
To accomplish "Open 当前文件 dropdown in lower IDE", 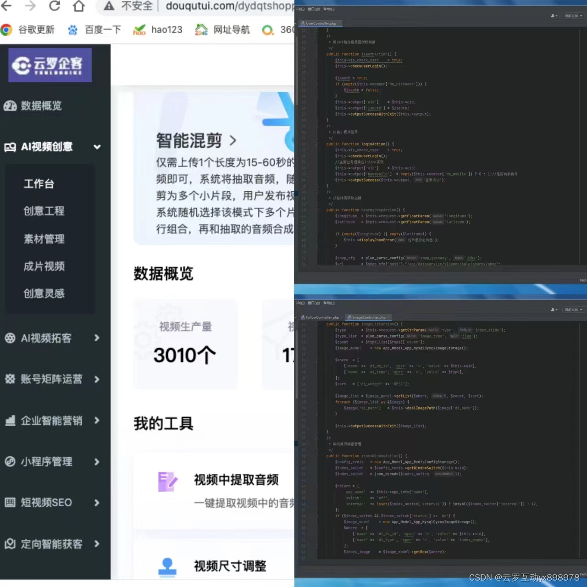I will coord(573,310).
